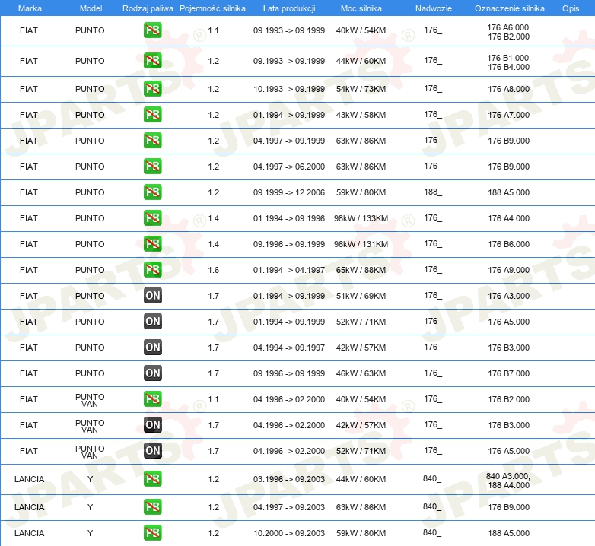The height and width of the screenshot is (546, 595).
Task: Click petrol icon in 04.1997 -> 09.1999 Punto row
Action: [152, 140]
